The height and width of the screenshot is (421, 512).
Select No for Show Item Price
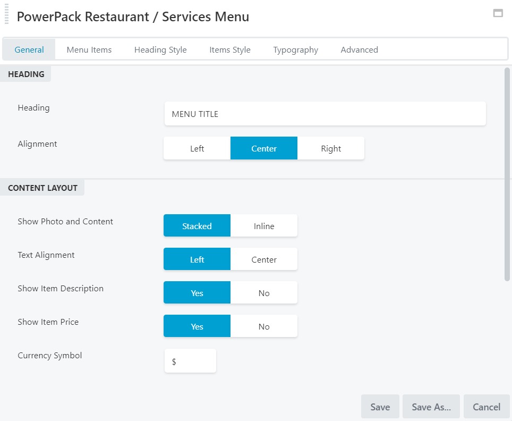264,326
